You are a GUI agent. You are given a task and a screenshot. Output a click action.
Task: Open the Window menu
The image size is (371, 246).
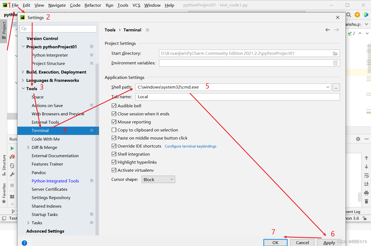(x=152, y=5)
